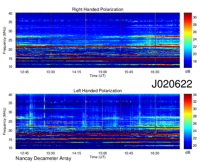Select Frequency (MHz) axis label of right-handed plot
The width and height of the screenshot is (200, 162).
(x=4, y=40)
